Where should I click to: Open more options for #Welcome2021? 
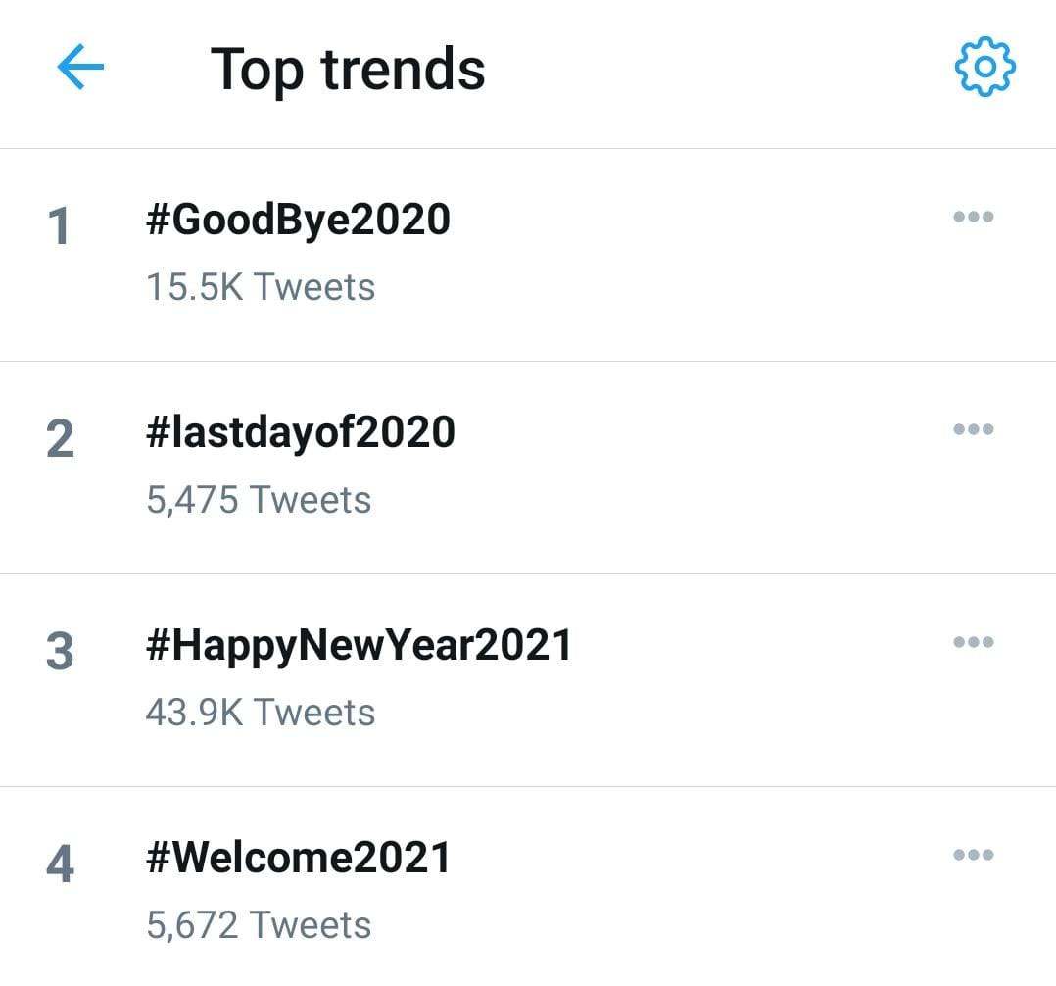[x=973, y=855]
